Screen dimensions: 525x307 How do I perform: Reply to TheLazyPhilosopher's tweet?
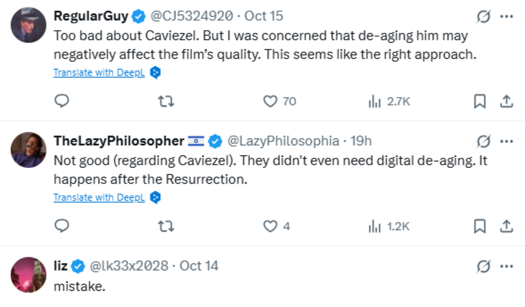pyautogui.click(x=62, y=226)
